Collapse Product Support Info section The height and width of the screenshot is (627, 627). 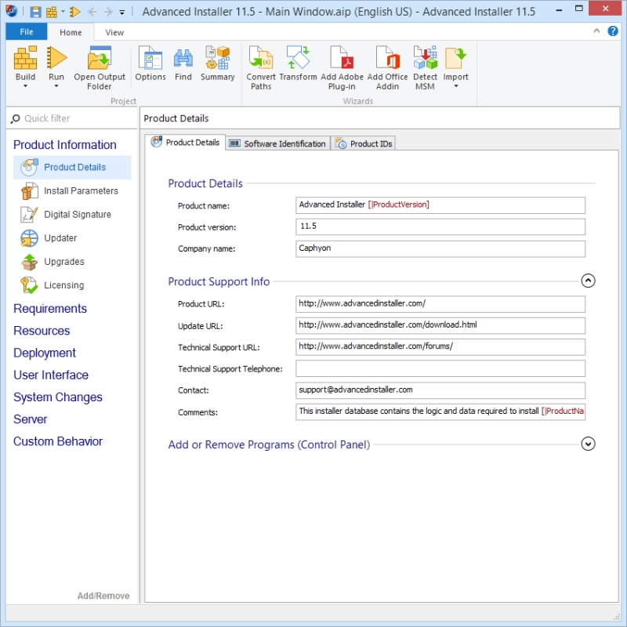tap(588, 281)
